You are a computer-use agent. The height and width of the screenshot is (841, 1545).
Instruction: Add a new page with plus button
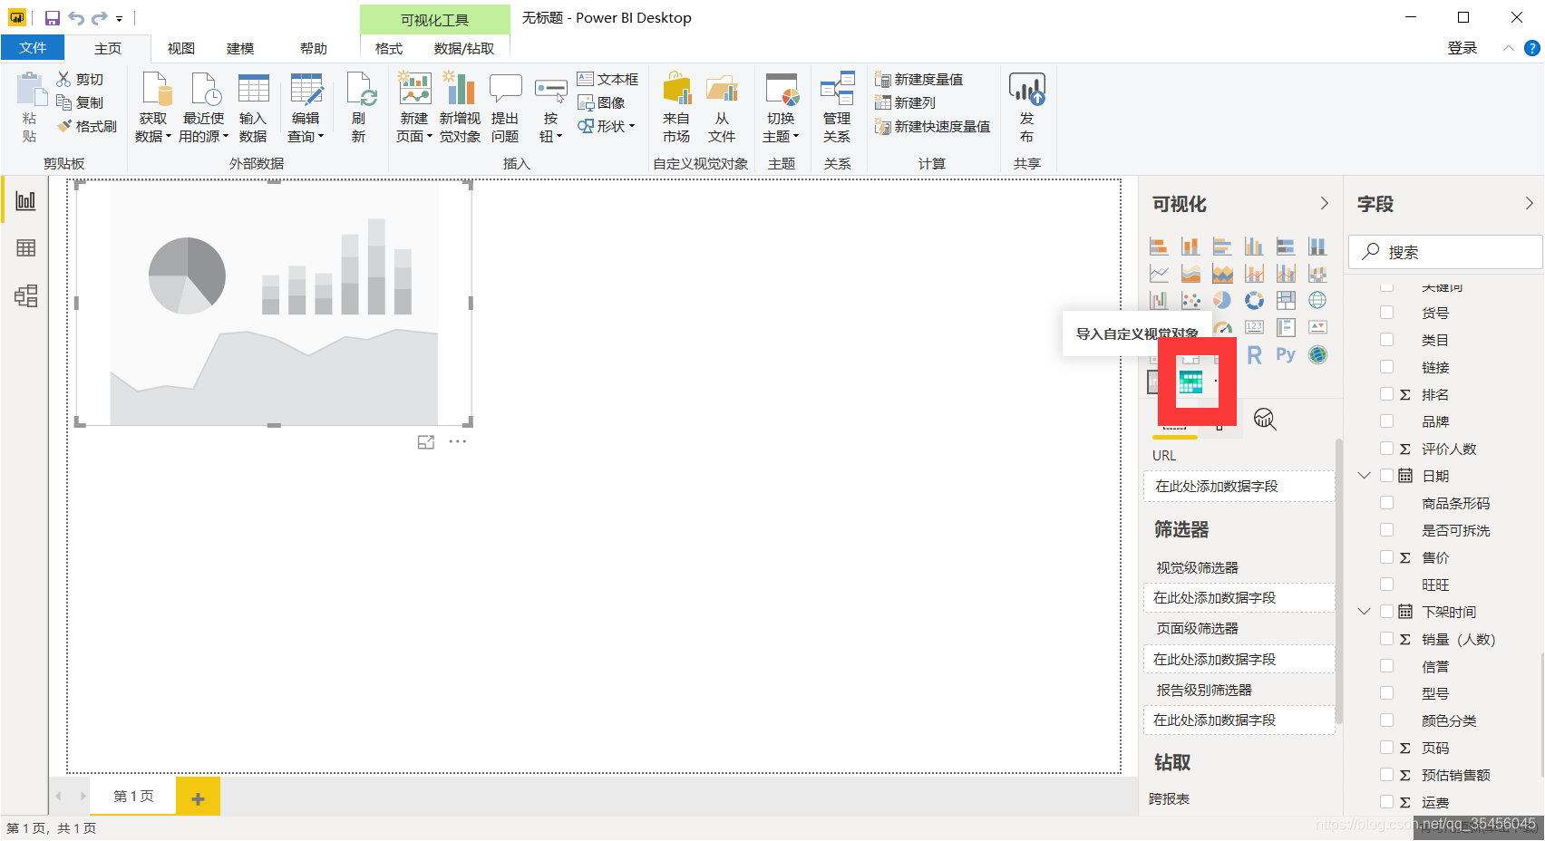pos(198,797)
